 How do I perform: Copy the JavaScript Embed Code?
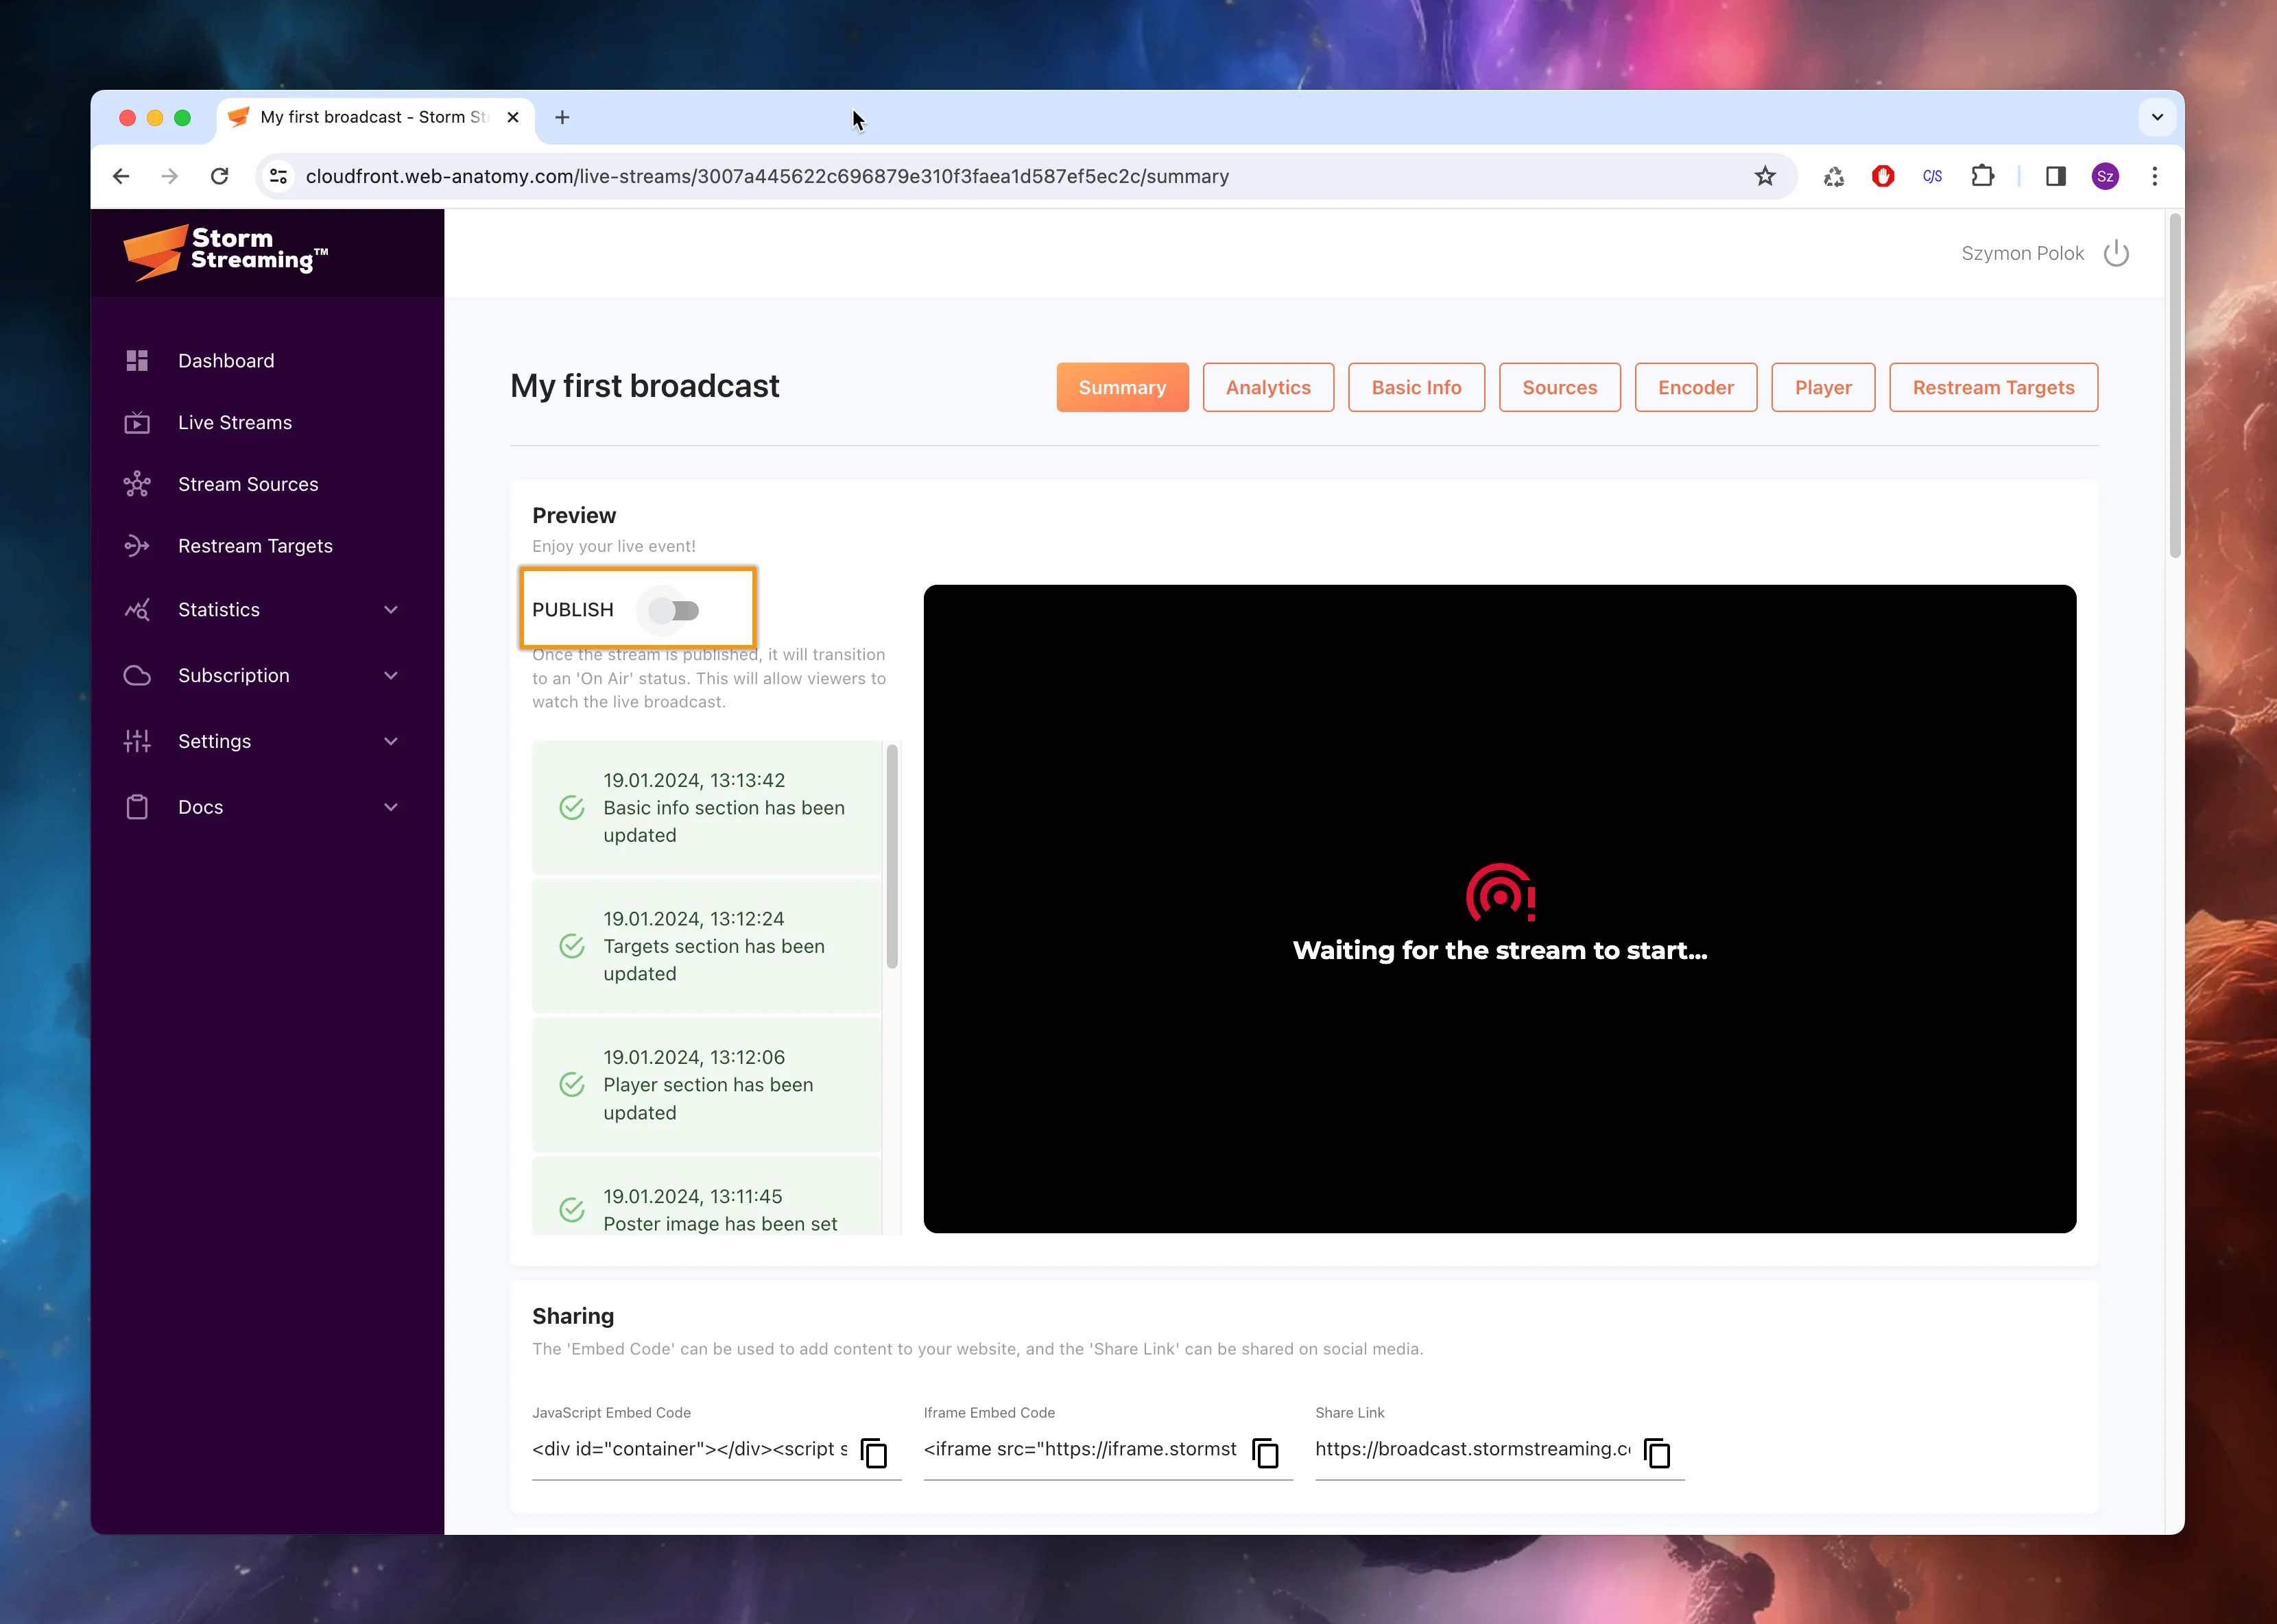point(874,1452)
